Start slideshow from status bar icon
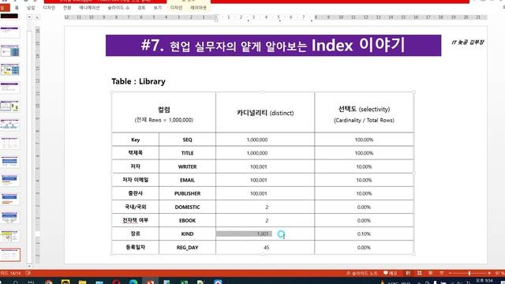Screen dimensions: 505x284 pyautogui.click(x=442, y=273)
